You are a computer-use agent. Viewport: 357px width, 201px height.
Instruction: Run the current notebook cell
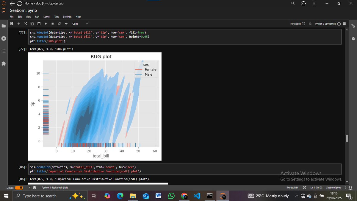click(46, 24)
